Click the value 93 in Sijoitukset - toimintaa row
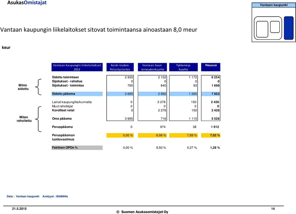 click(x=195, y=85)
